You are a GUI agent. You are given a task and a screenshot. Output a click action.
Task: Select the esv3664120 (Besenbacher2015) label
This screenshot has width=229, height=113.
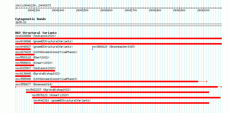tap(114, 47)
